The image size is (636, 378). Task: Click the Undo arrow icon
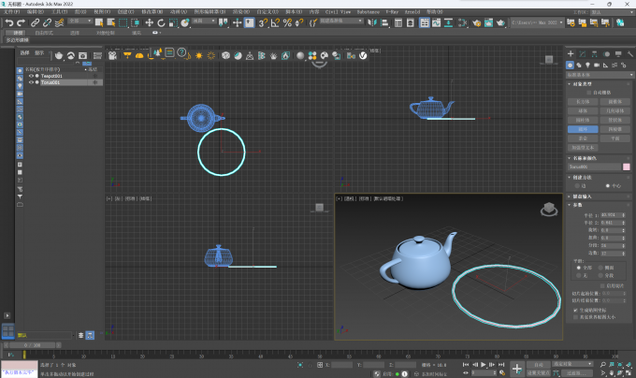(x=9, y=22)
